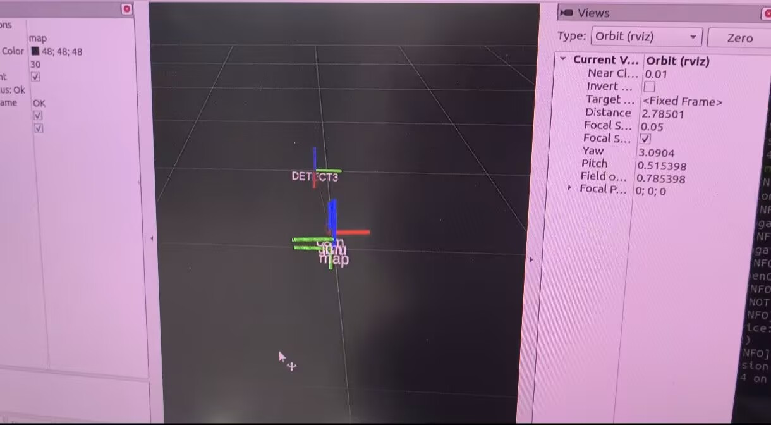The image size is (771, 425).
Task: Toggle the Invert Z Axis checkbox
Action: tap(649, 87)
